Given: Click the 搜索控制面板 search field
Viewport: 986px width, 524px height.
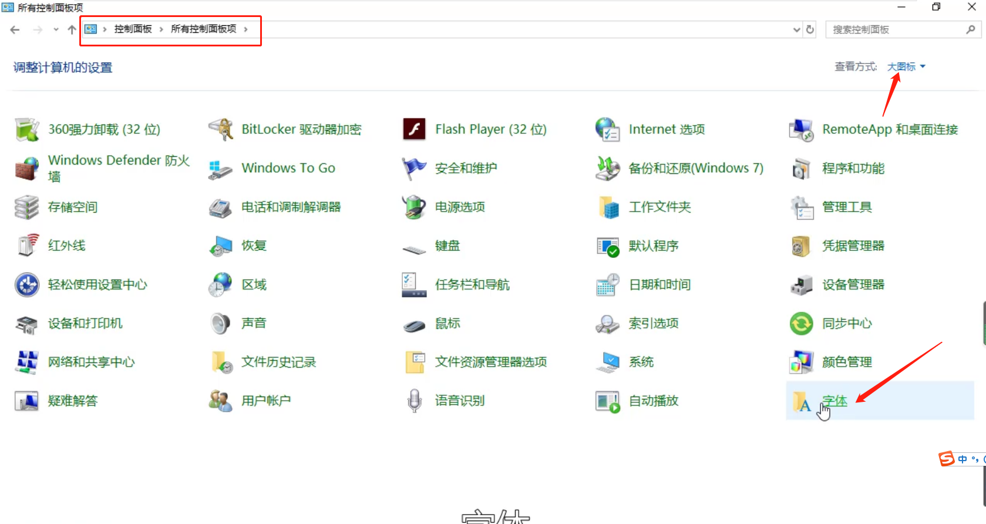Looking at the screenshot, I should tap(896, 29).
